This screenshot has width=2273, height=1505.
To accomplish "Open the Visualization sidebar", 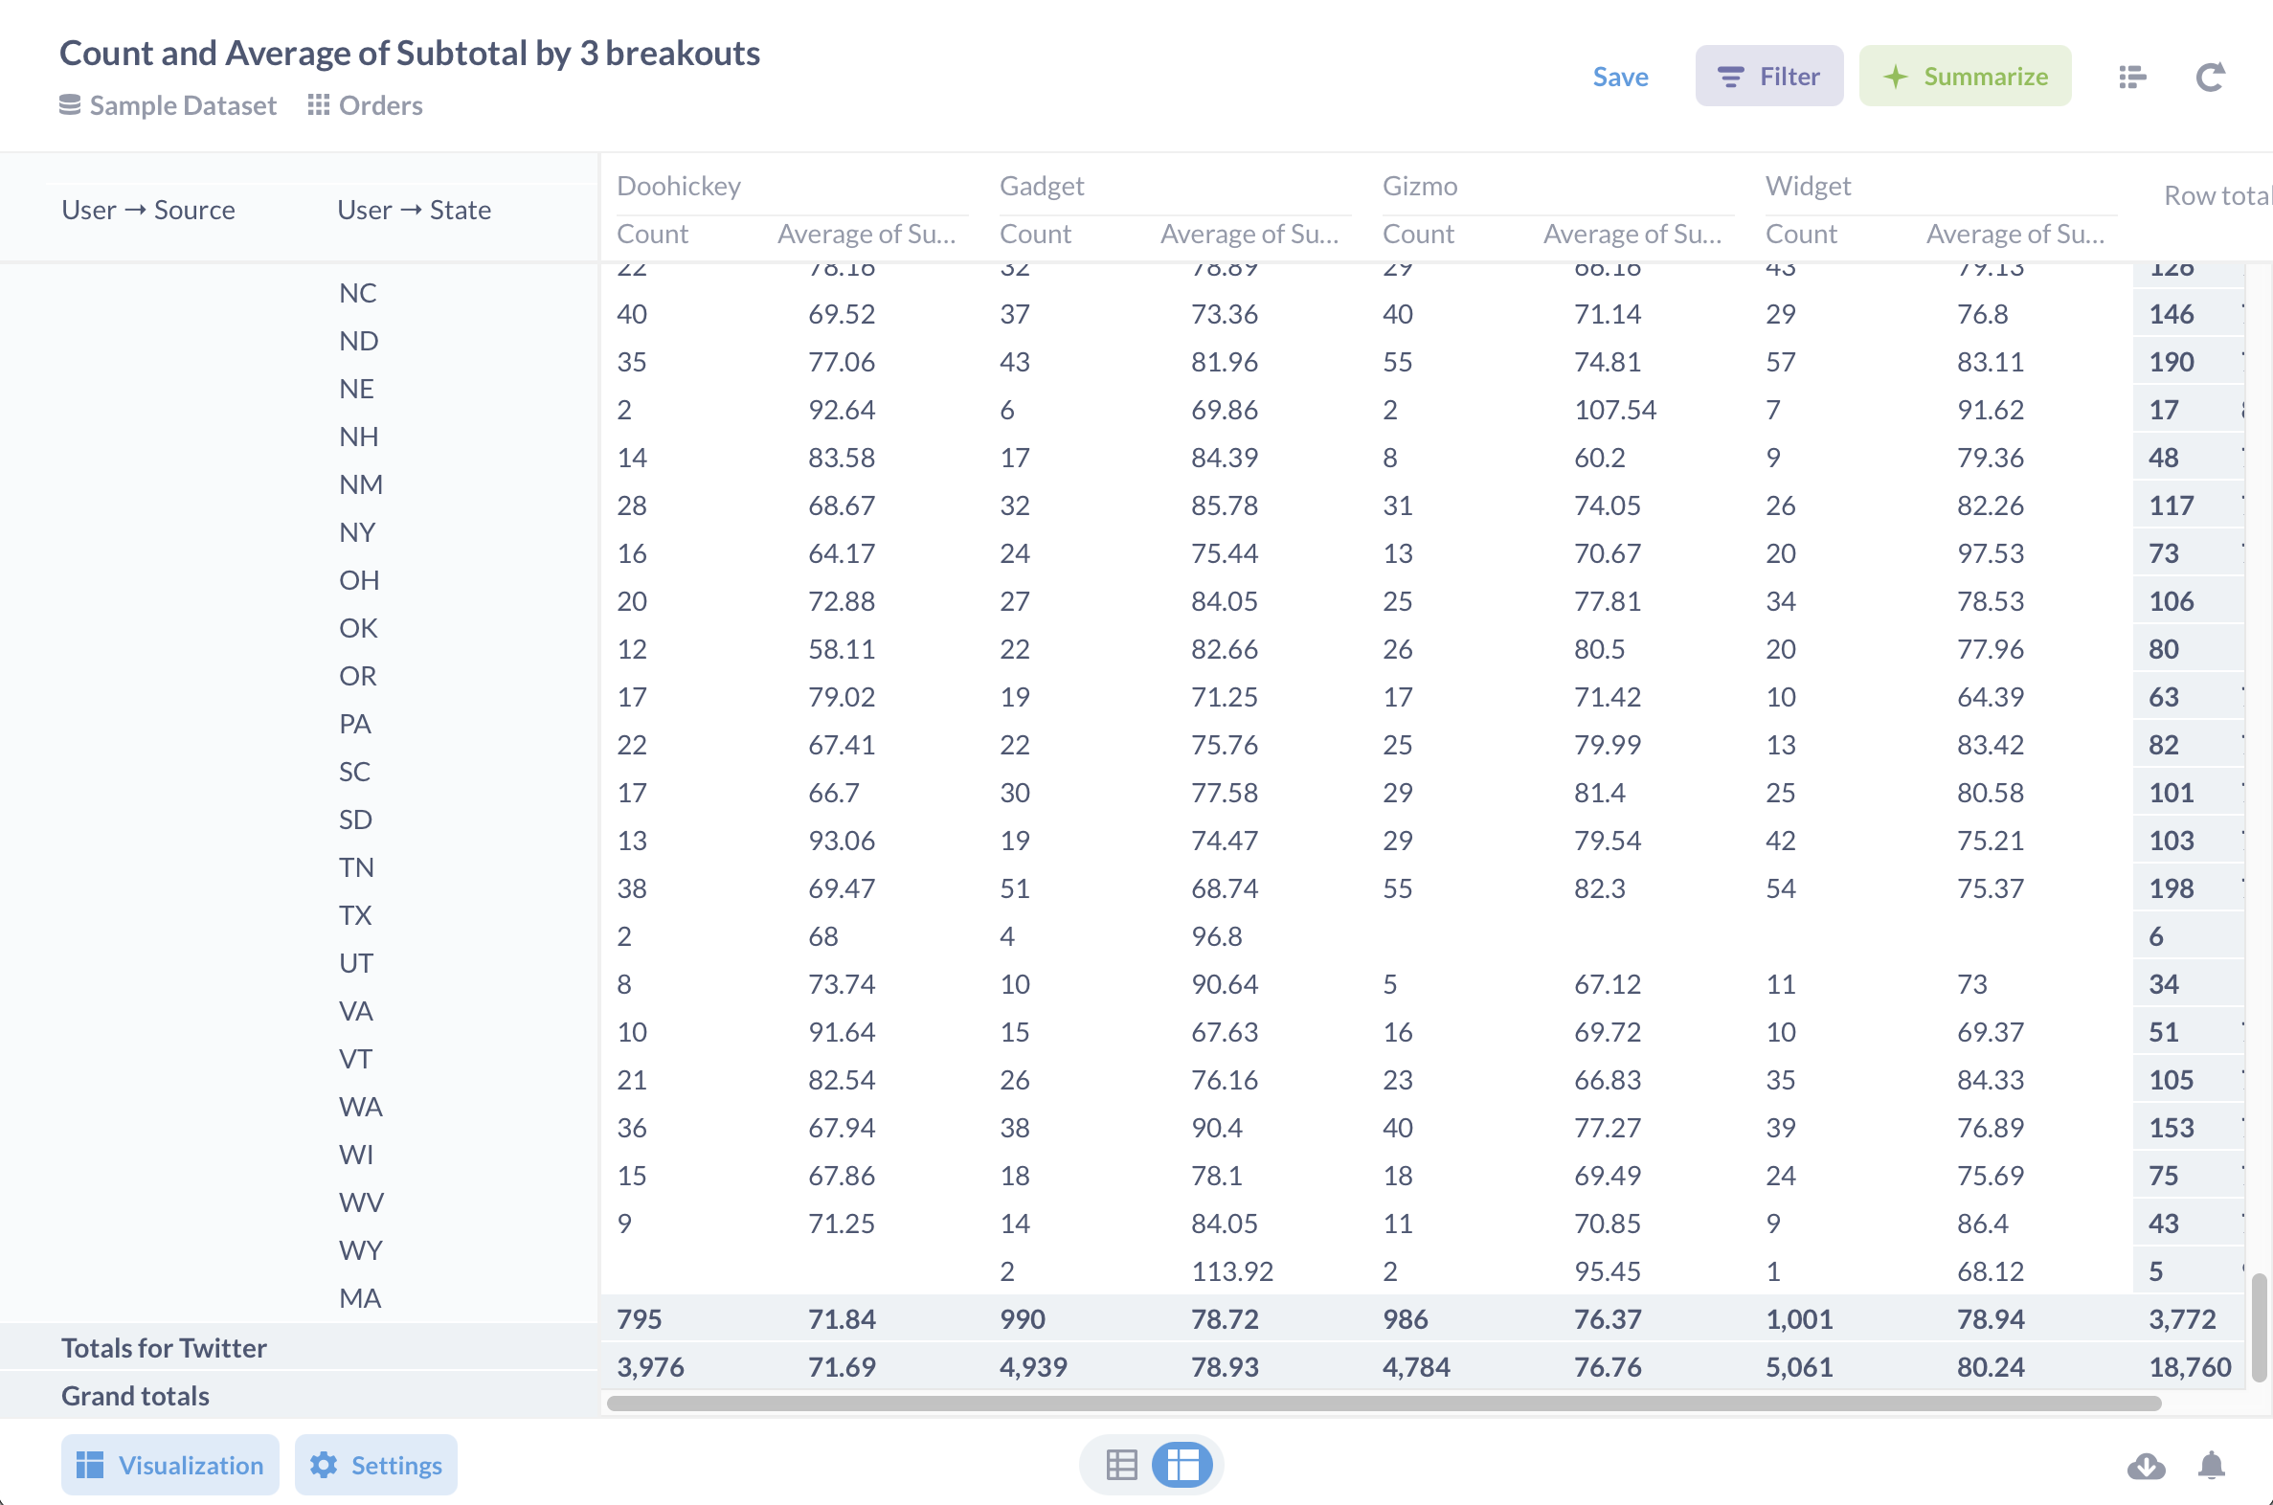I will tap(169, 1465).
